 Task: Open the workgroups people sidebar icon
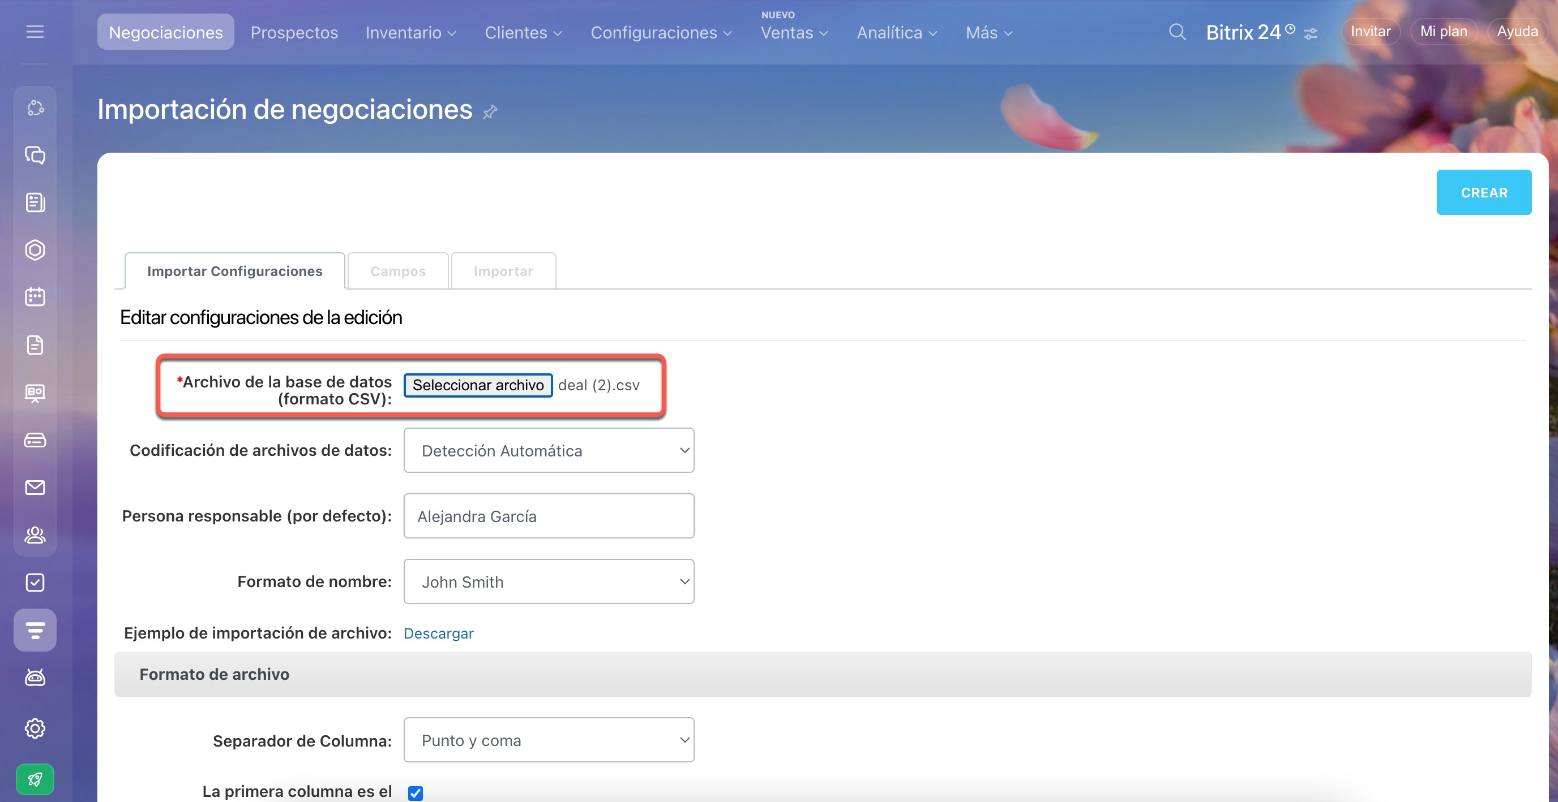tap(35, 536)
